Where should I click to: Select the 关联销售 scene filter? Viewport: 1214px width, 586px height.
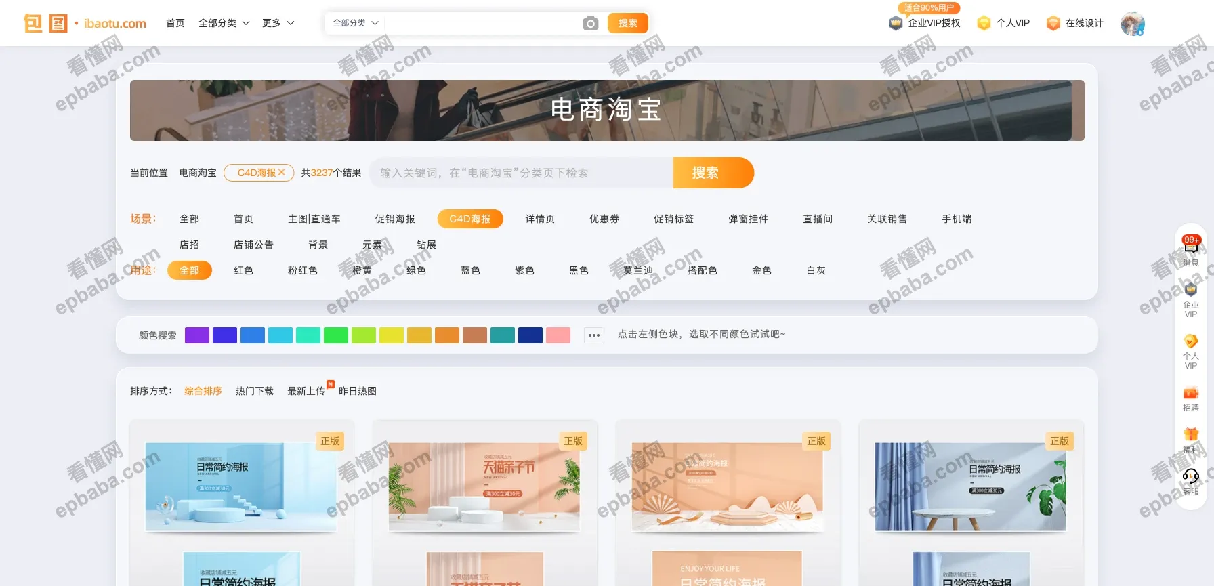point(887,219)
